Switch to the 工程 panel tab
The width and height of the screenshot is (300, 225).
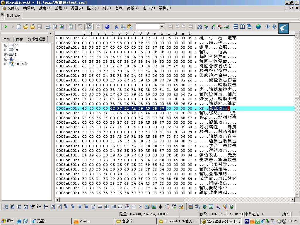click(7, 40)
